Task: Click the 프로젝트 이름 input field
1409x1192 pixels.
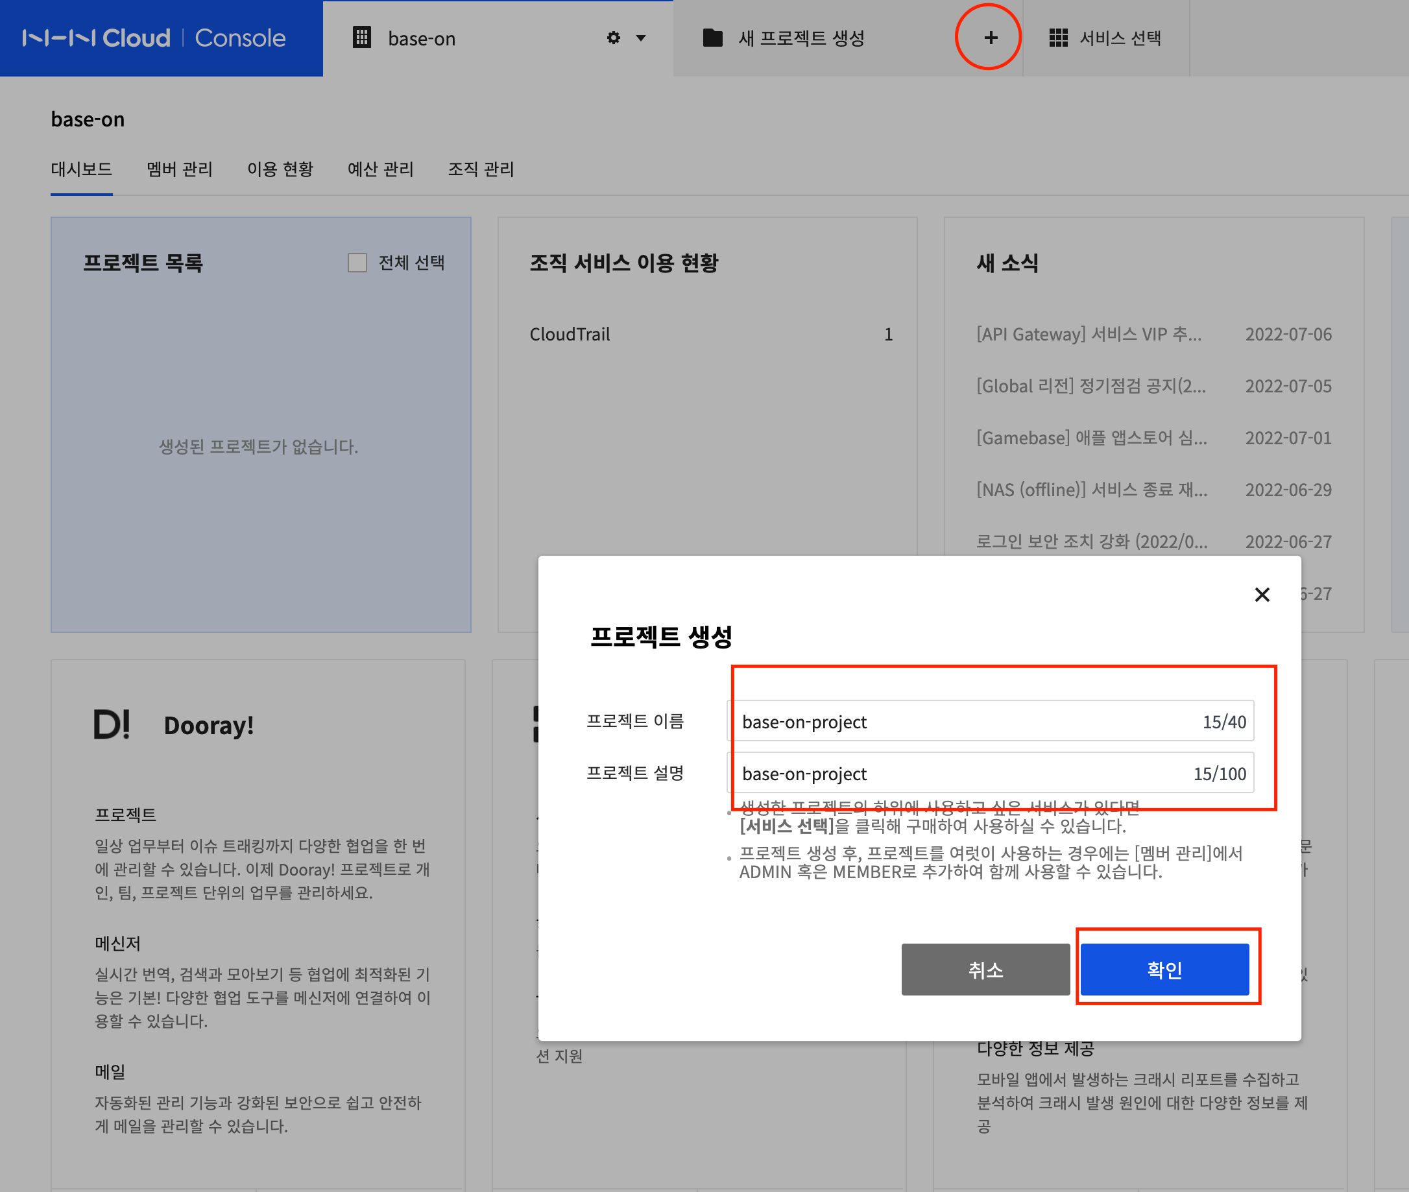Action: [x=967, y=722]
